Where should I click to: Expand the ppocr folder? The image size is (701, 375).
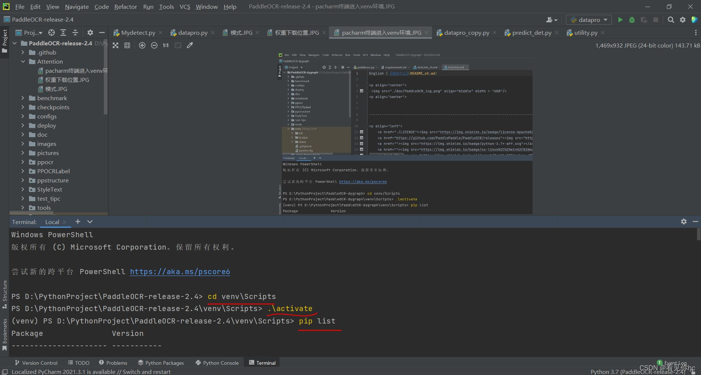click(23, 162)
